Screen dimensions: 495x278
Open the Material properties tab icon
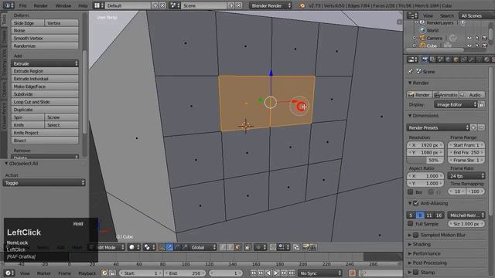tap(486, 59)
